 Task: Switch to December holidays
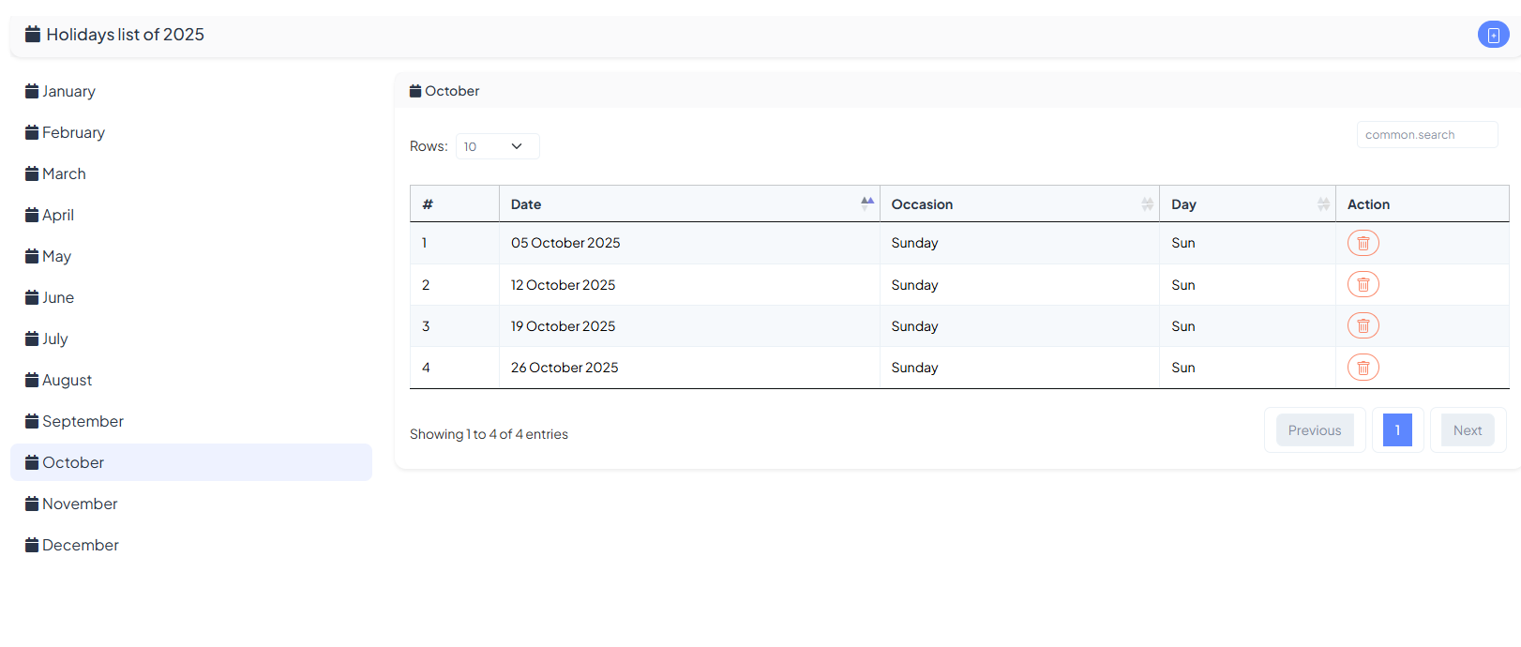tap(80, 546)
